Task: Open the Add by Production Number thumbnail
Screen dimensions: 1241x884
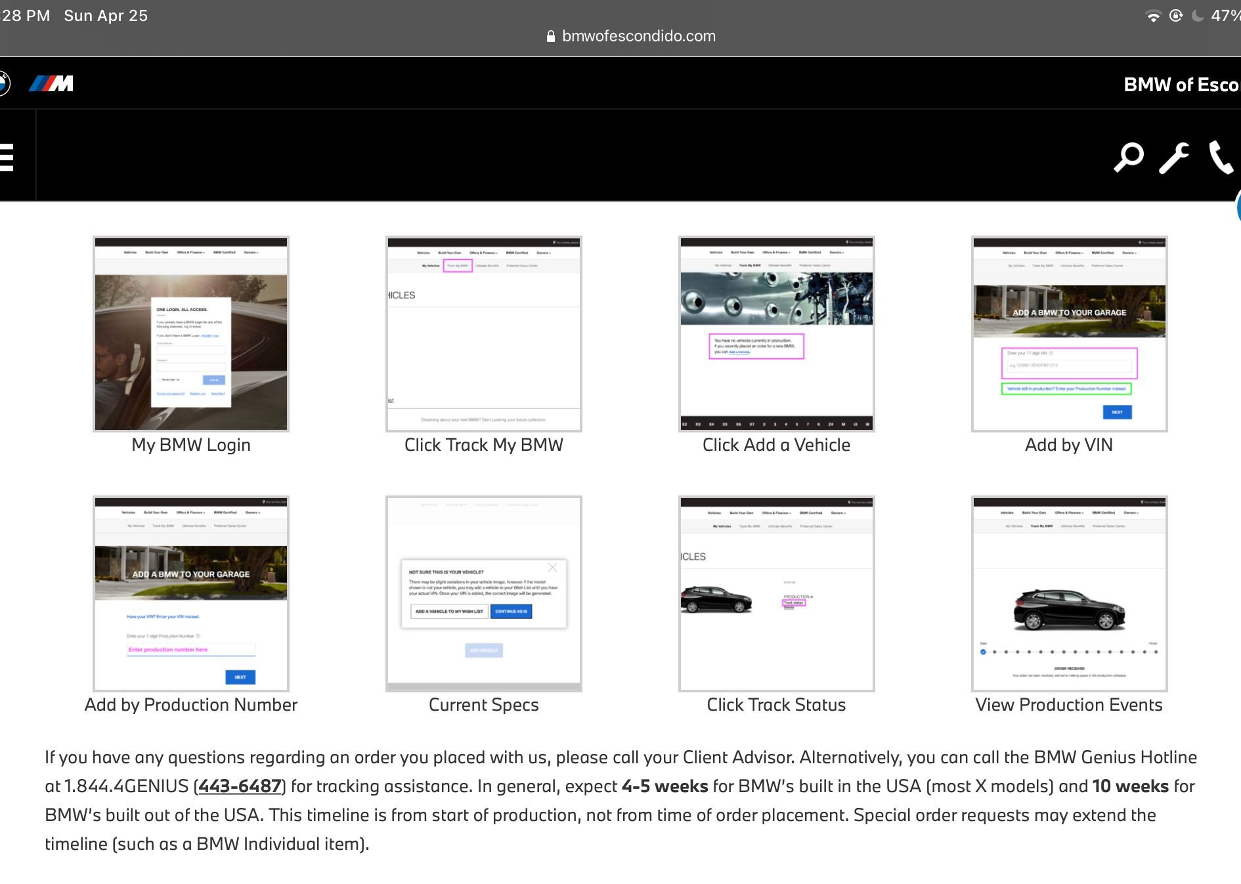Action: pyautogui.click(x=191, y=594)
